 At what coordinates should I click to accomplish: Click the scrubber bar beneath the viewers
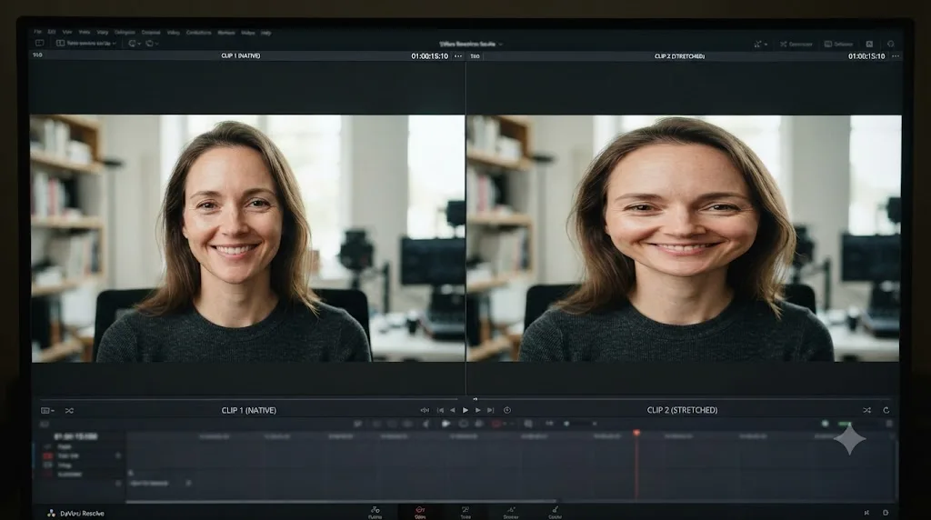coord(465,399)
